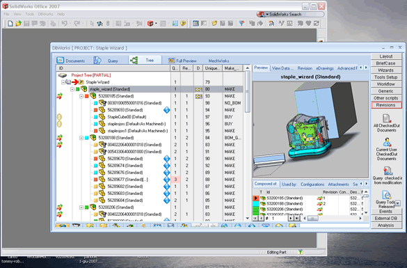407x268 pixels.
Task: Click the red-green arrows icon beside 53200185 row
Action: click(59, 96)
